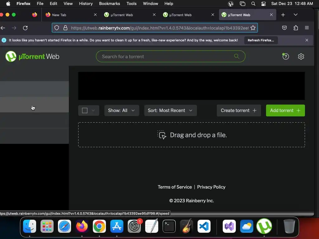Click the Firefox address bar URL
The height and width of the screenshot is (239, 319).
coord(160,28)
